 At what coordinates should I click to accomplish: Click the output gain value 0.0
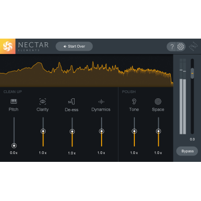[193, 139]
